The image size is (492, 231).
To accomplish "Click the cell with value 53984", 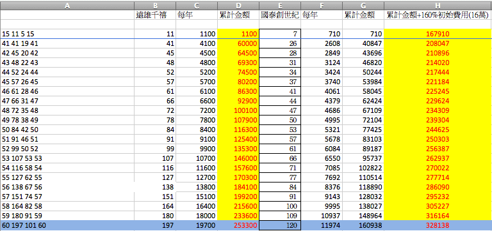I will coord(363,82).
